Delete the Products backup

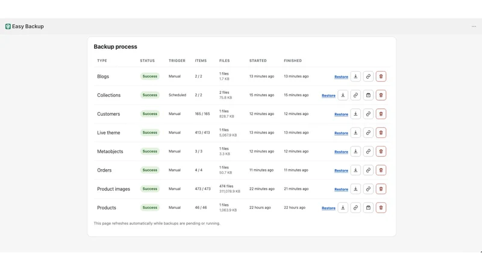click(381, 208)
